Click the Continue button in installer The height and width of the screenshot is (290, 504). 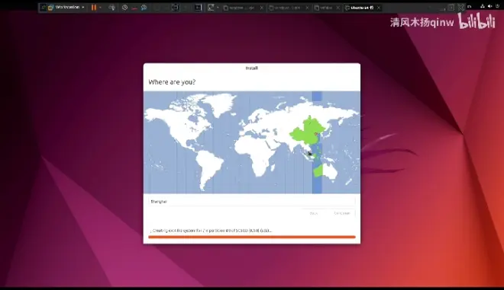(x=342, y=213)
